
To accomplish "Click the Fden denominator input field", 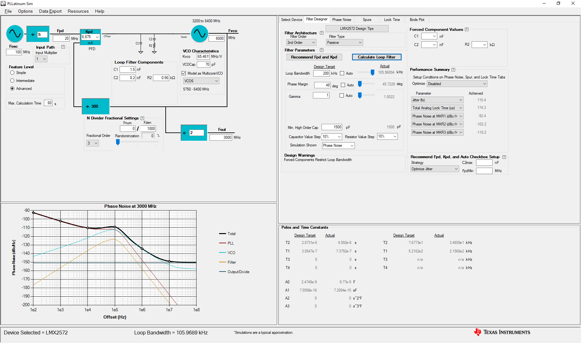I will (x=148, y=129).
